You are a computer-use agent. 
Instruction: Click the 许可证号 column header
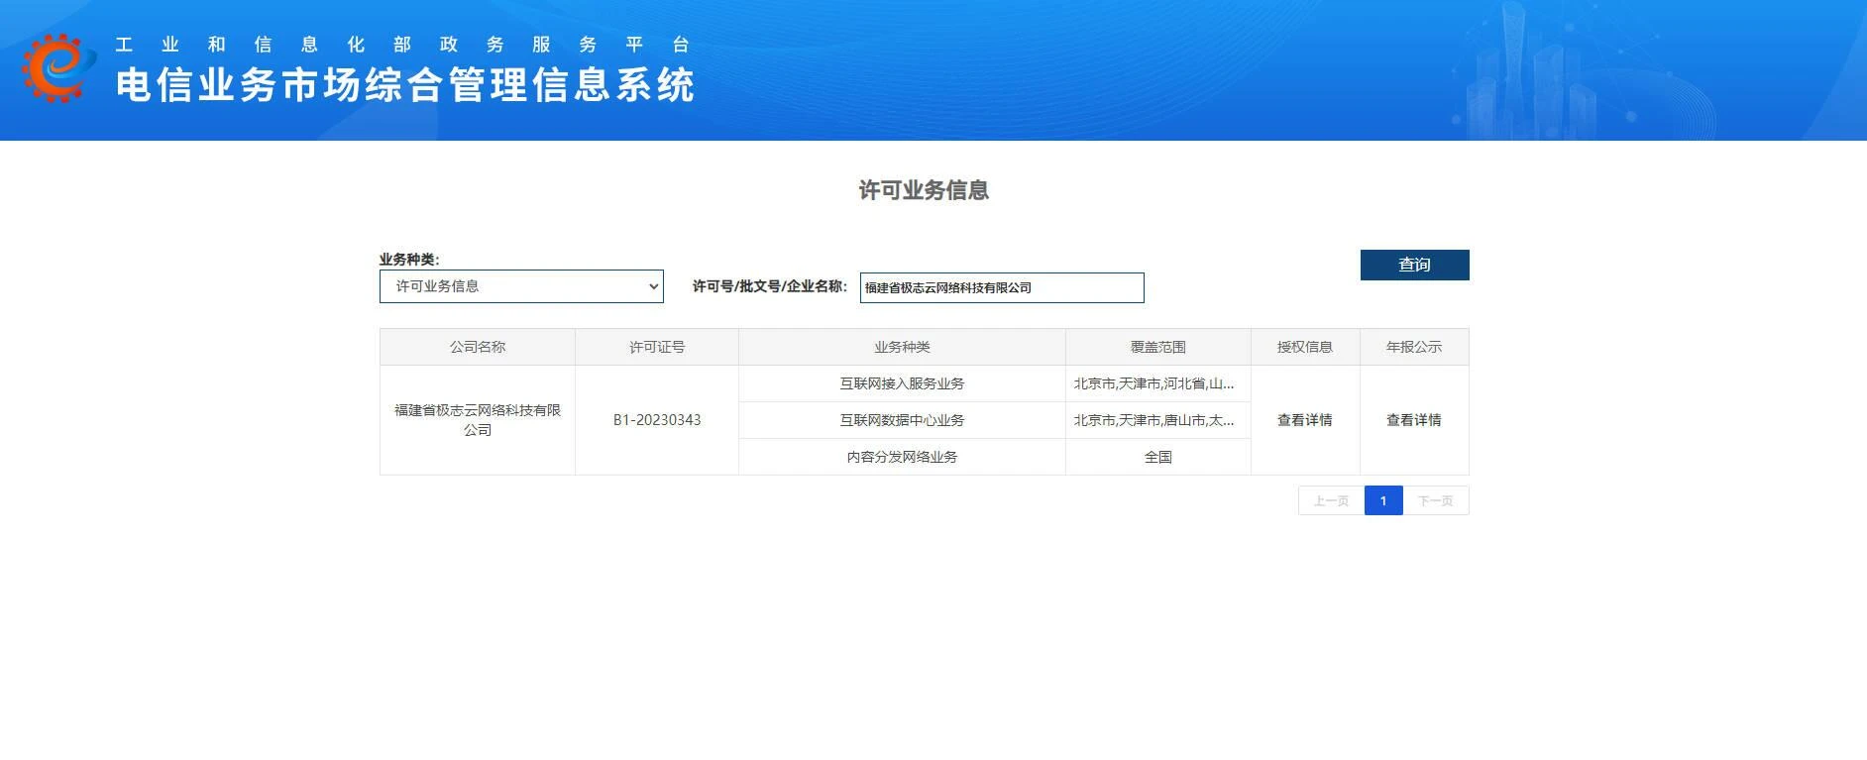click(656, 347)
